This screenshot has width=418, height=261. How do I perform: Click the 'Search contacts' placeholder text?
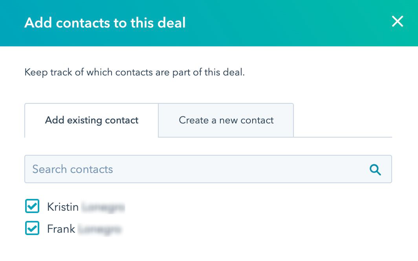point(73,169)
